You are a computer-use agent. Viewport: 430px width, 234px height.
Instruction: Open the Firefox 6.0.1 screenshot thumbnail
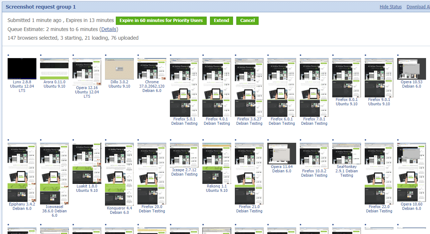(282, 87)
